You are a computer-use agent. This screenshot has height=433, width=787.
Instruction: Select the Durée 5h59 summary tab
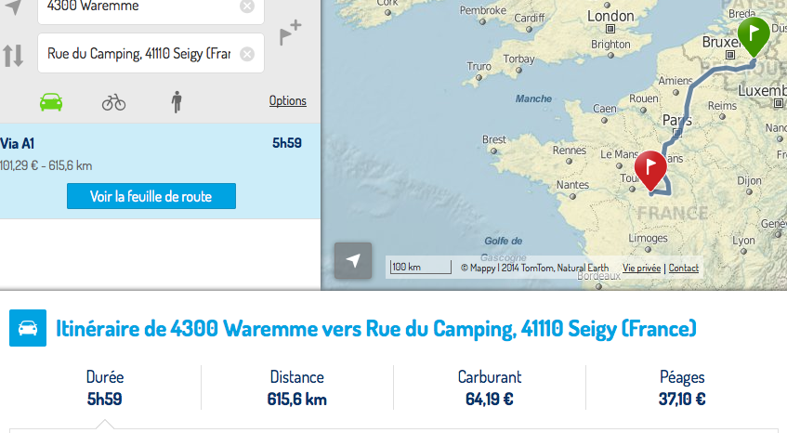coord(105,388)
